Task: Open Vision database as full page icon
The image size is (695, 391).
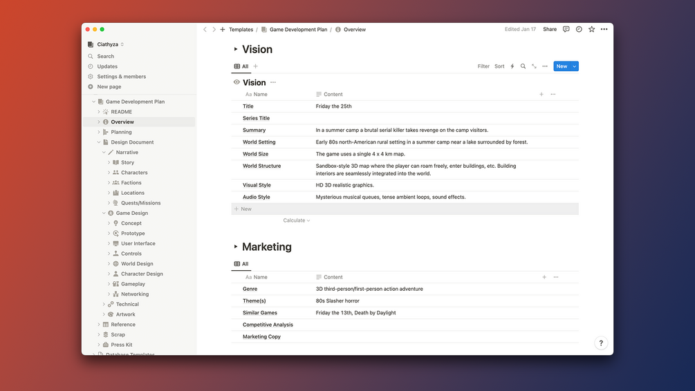Action: pos(534,66)
